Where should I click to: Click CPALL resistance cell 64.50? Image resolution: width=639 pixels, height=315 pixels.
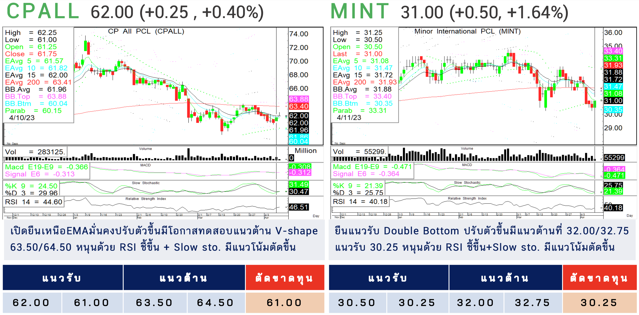216,303
